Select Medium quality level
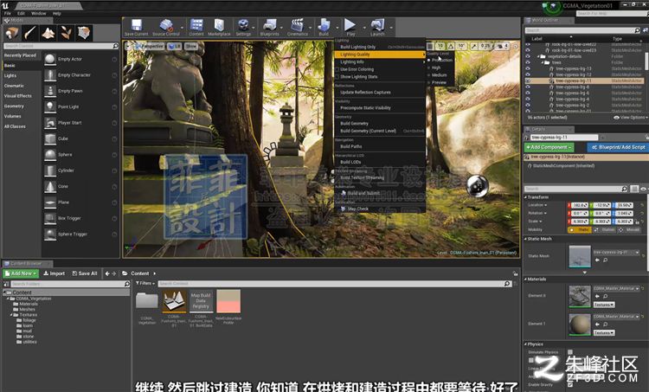This screenshot has height=392, width=649. (439, 75)
